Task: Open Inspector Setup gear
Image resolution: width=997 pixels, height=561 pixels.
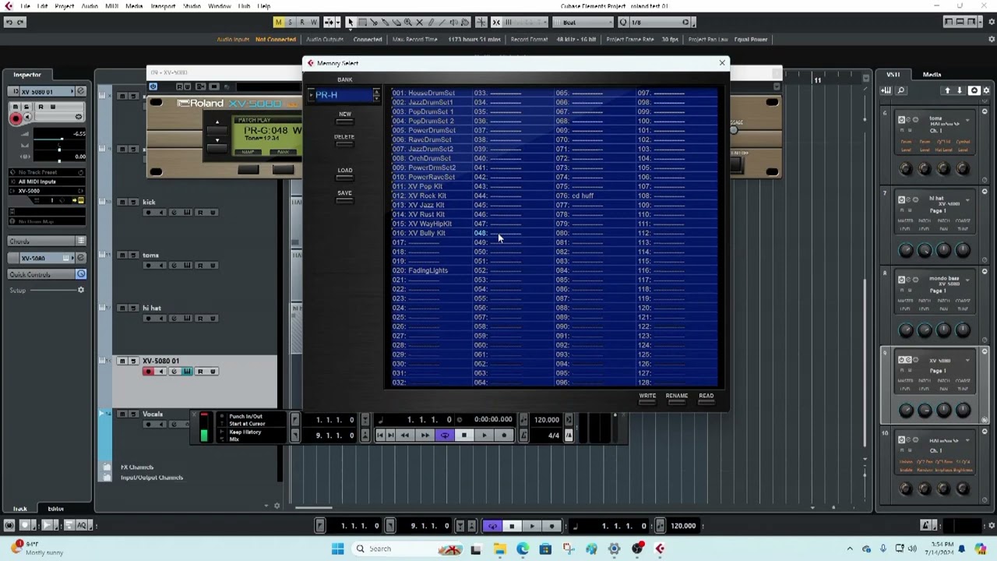Action: (80, 290)
